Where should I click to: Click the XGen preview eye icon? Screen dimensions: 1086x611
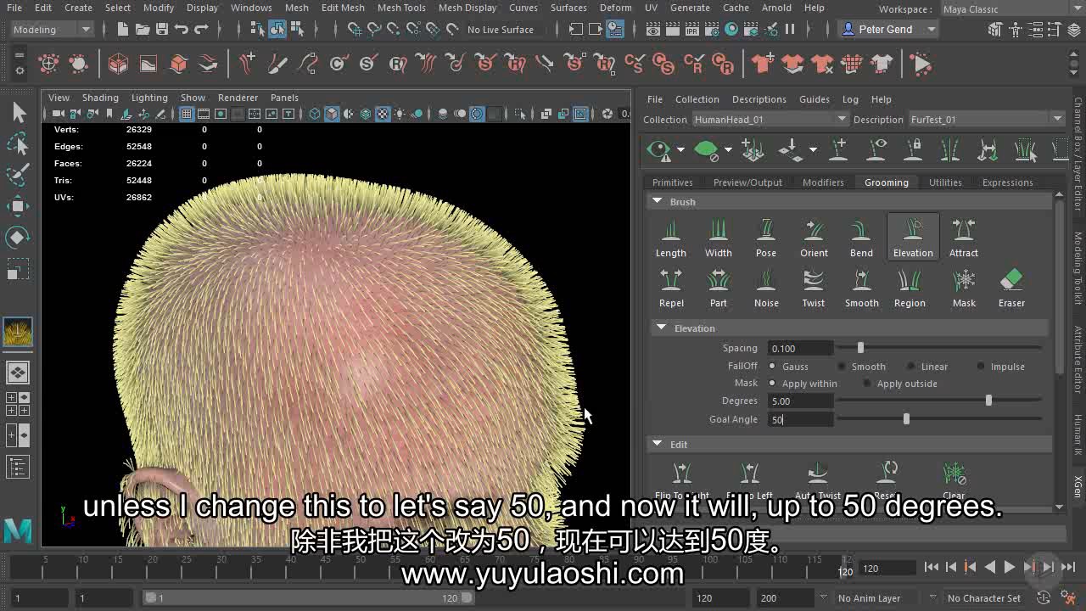point(658,150)
